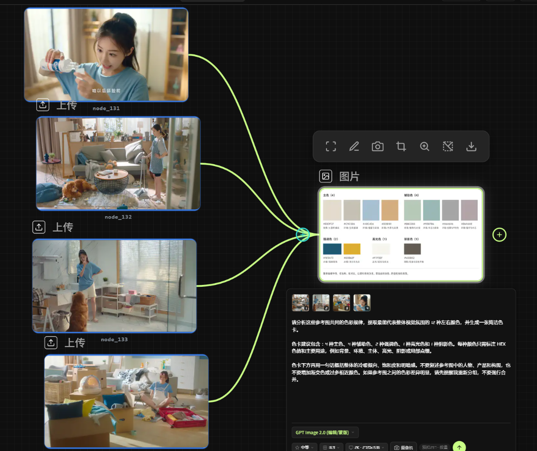Click the 预扣297 · 按量 cost label
This screenshot has height=451, width=537.
tap(434, 447)
